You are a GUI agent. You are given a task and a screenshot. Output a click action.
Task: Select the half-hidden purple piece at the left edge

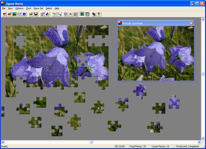pyautogui.click(x=3, y=111)
